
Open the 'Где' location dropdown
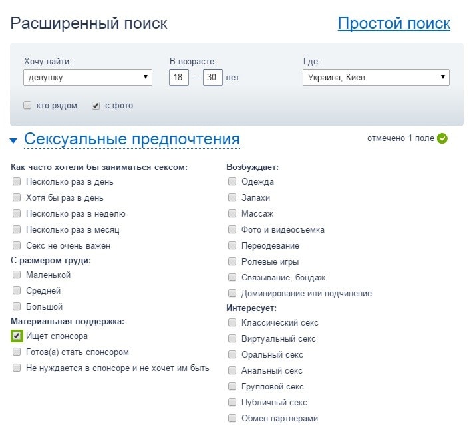click(x=376, y=78)
